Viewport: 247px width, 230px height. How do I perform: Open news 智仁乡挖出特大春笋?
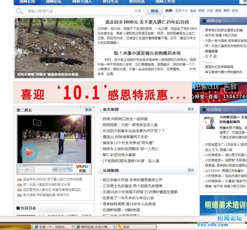coord(119,155)
